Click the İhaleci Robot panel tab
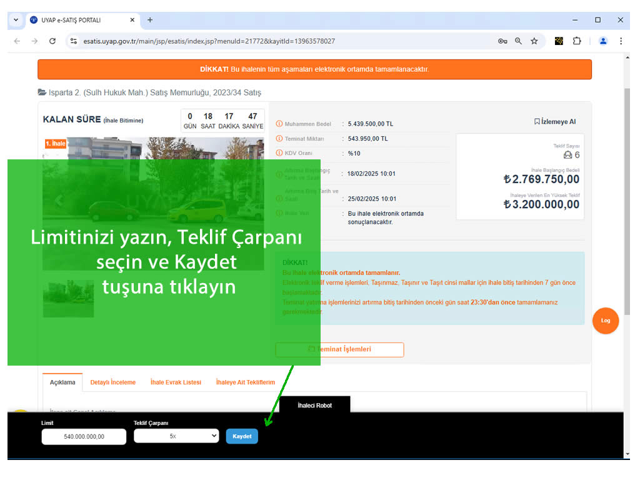Screen dimensions: 640x480 pyautogui.click(x=315, y=405)
